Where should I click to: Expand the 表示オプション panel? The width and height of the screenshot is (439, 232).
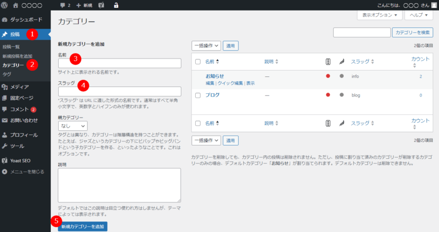(x=379, y=15)
